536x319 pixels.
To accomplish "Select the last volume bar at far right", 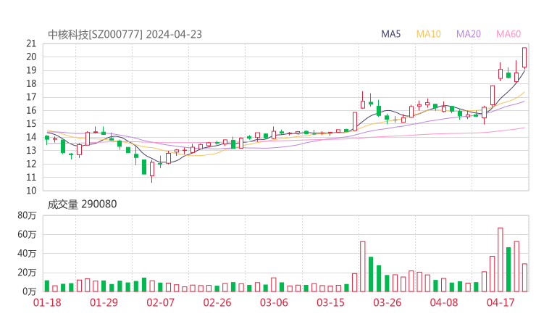I will tap(524, 278).
